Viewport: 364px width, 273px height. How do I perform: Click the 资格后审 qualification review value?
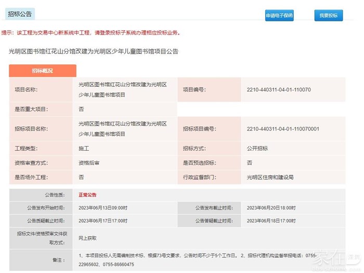click(x=89, y=163)
